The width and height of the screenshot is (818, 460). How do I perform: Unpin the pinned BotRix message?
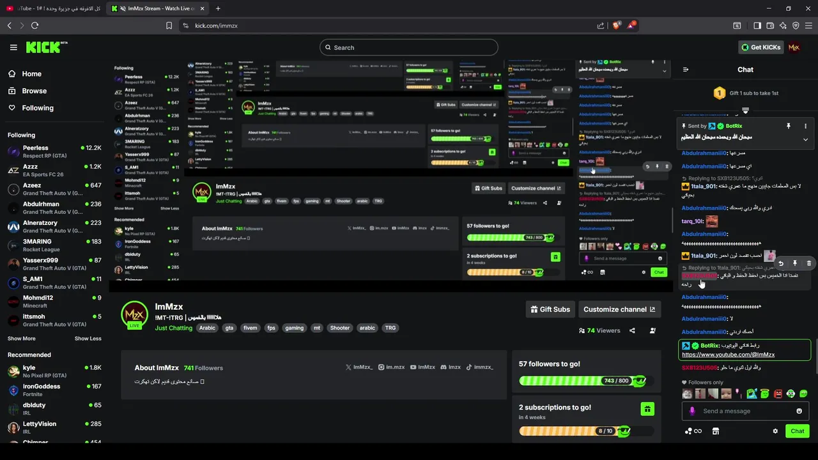pyautogui.click(x=789, y=126)
